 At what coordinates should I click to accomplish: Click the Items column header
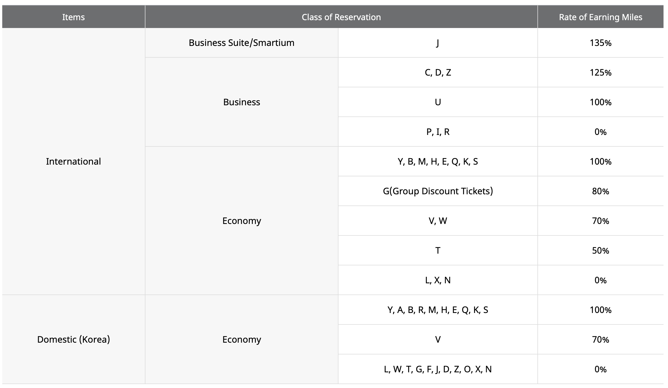click(73, 17)
